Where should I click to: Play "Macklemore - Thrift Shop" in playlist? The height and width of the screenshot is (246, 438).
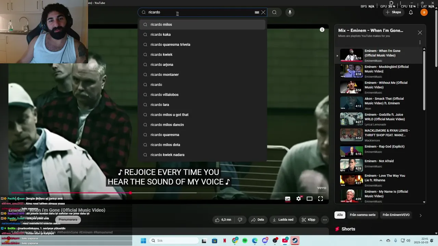[x=379, y=135]
